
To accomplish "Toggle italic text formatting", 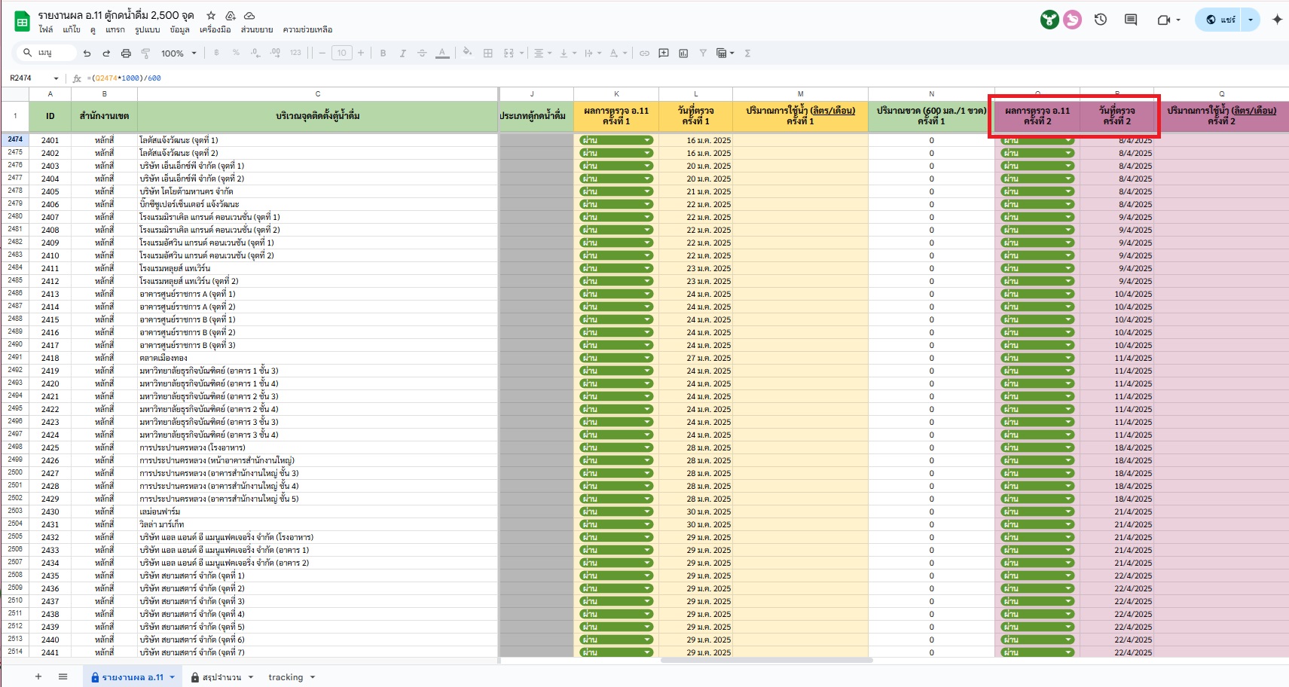I will coord(402,53).
